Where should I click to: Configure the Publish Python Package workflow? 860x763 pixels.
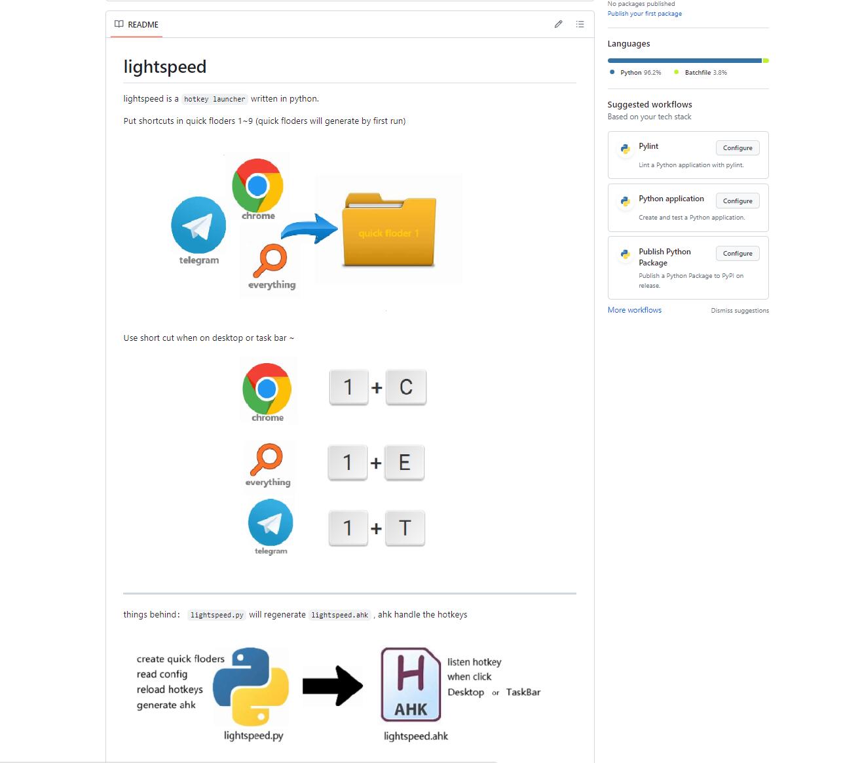click(x=738, y=254)
